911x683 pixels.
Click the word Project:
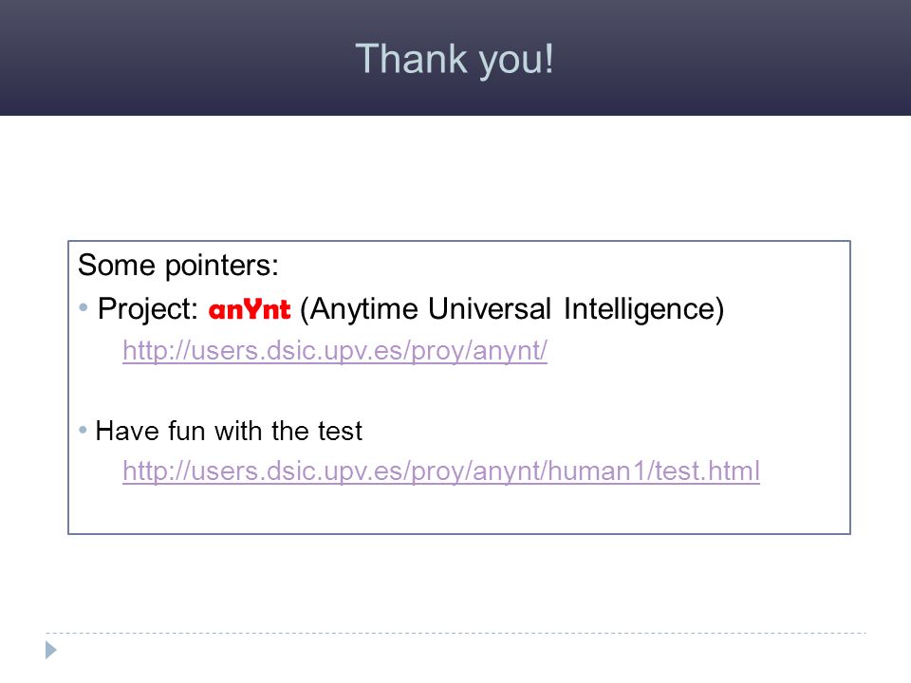[x=148, y=309]
